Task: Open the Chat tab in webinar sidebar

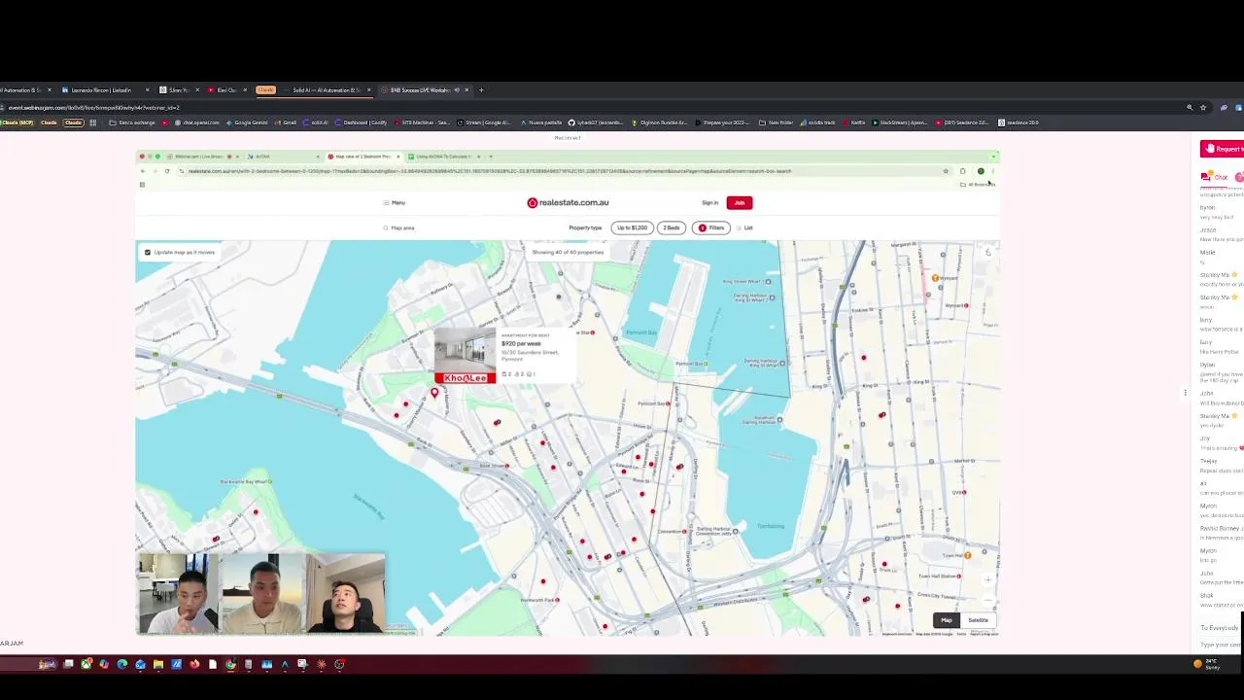Action: point(1215,177)
